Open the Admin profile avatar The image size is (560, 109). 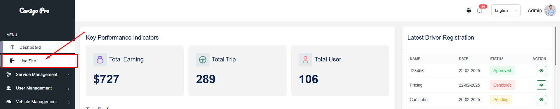[x=550, y=10]
